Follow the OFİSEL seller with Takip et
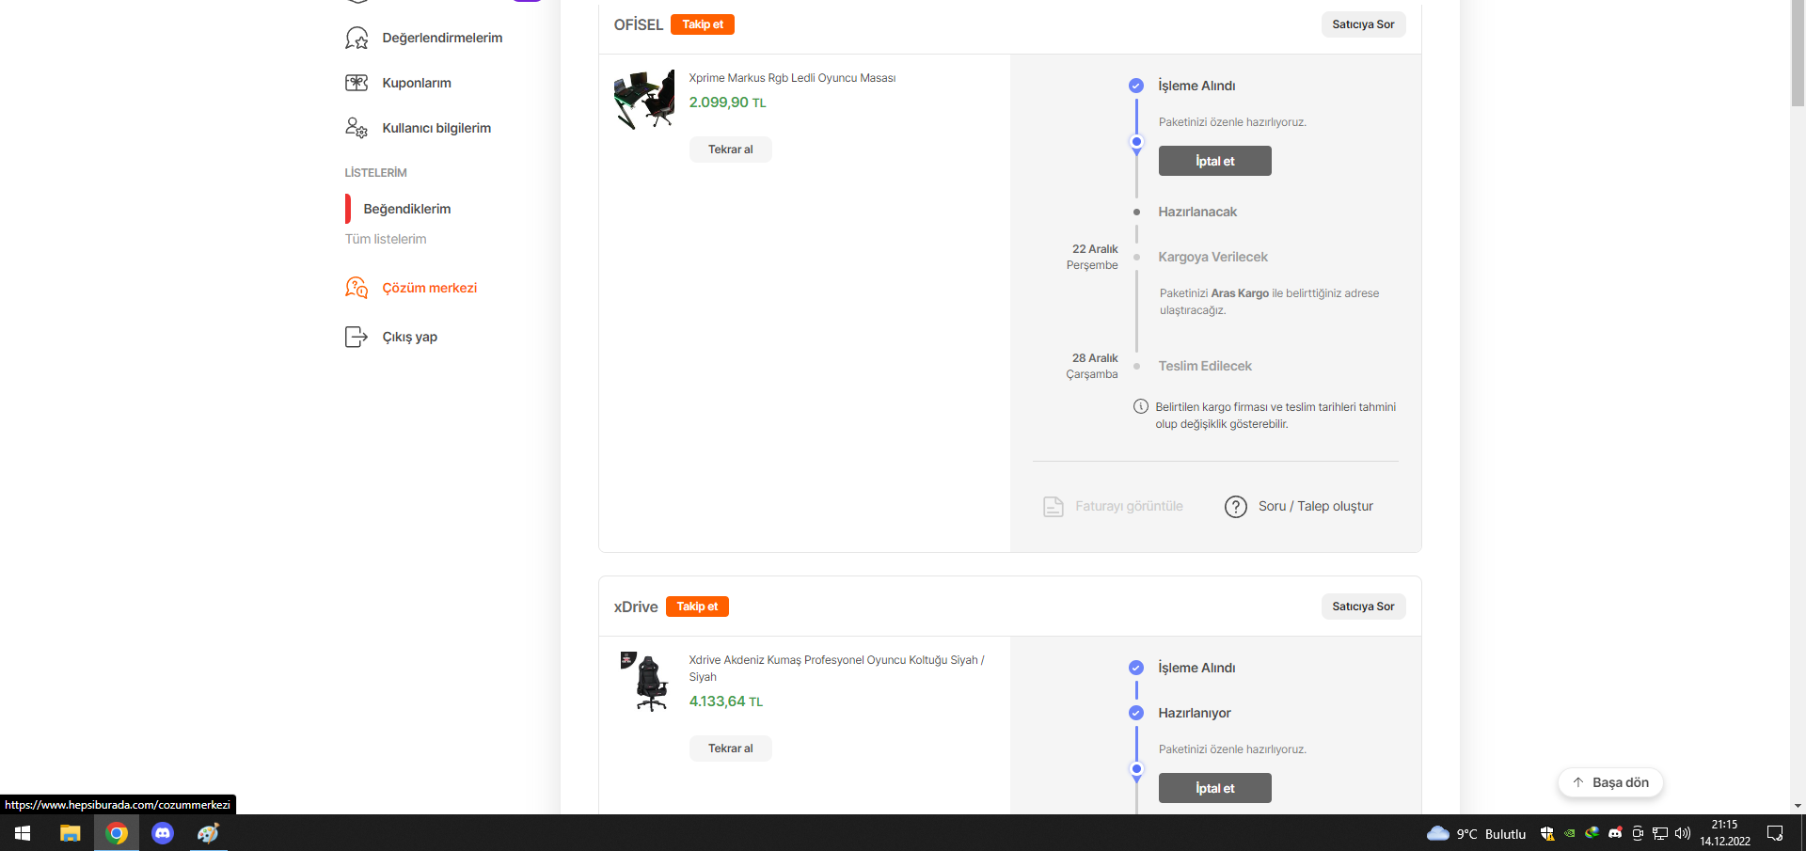 (x=703, y=24)
